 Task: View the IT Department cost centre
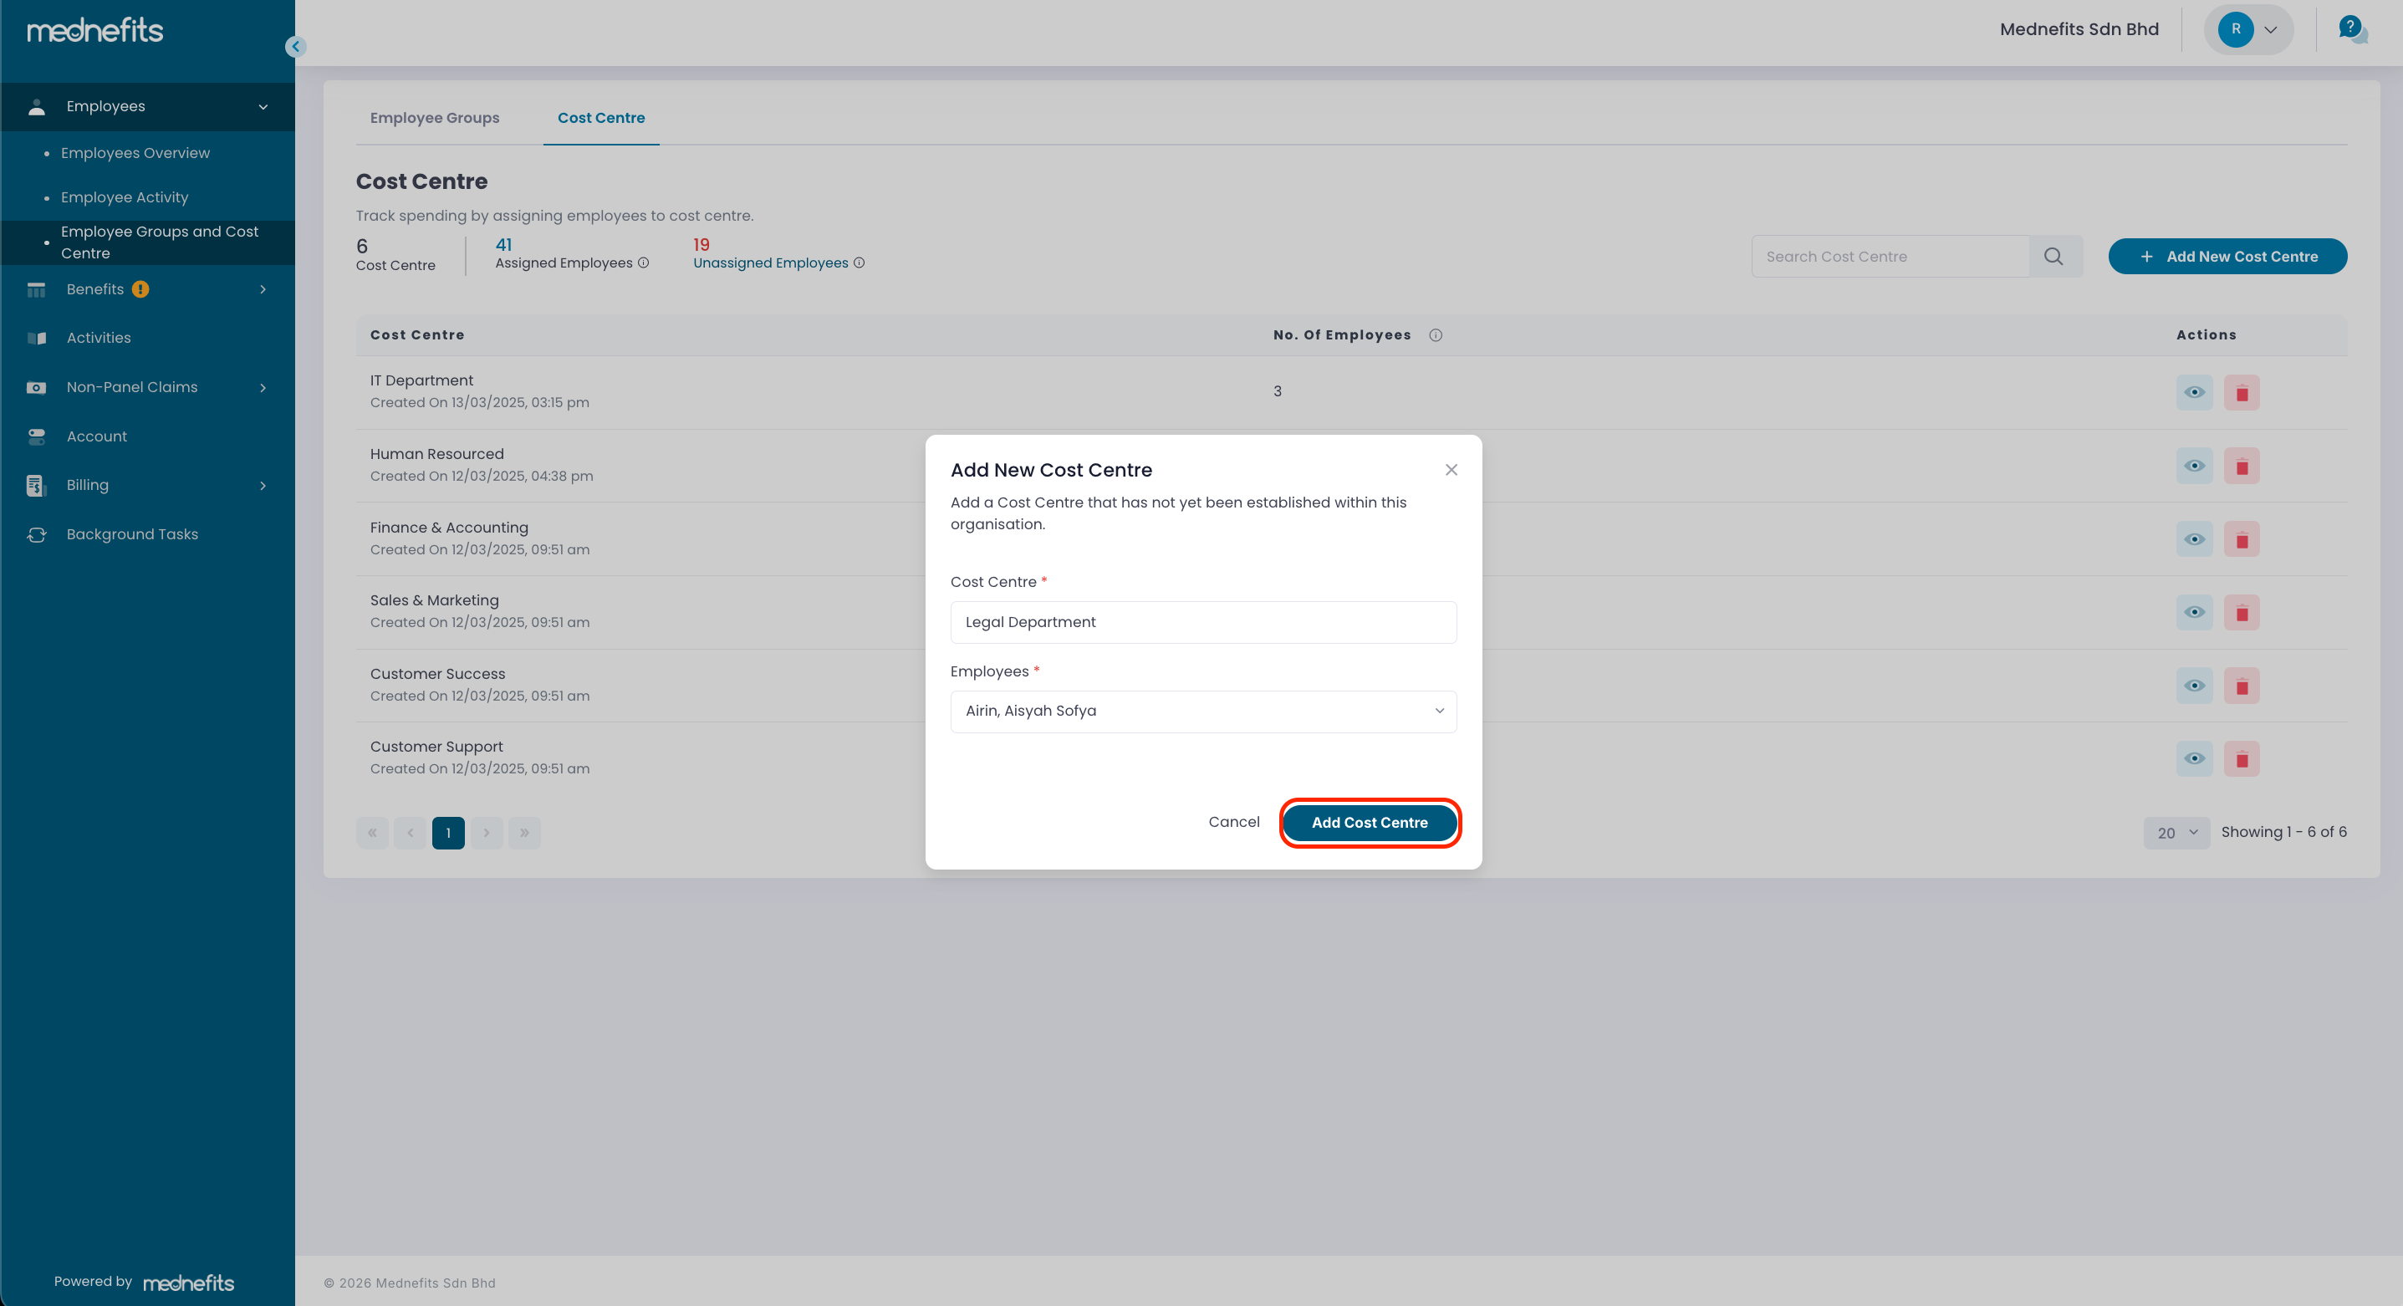tap(2194, 393)
